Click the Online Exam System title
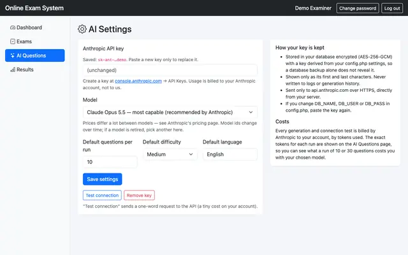This screenshot has height=255, width=408. point(34,8)
